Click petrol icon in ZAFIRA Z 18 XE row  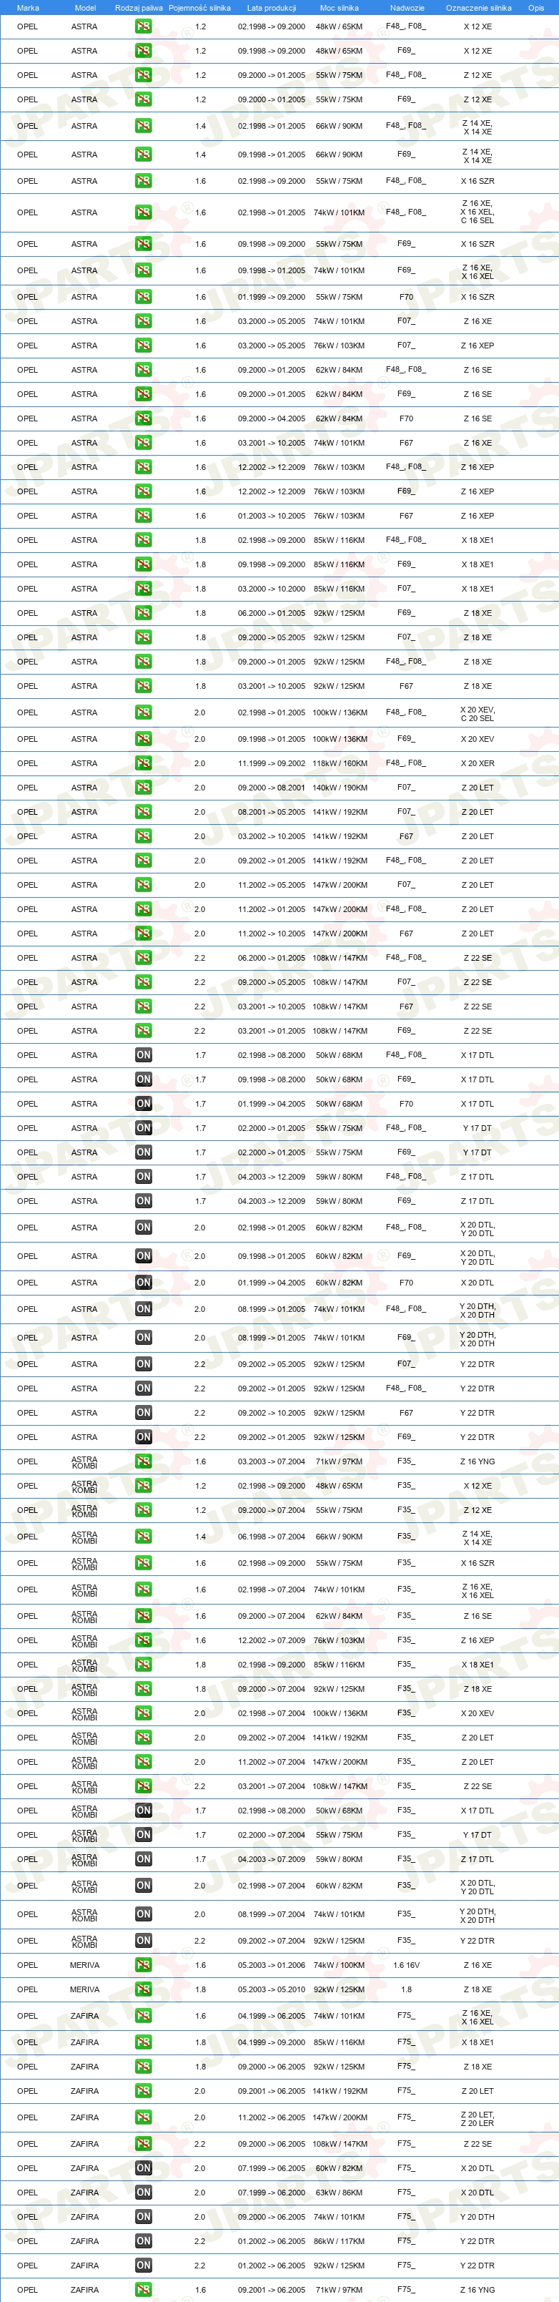click(x=143, y=2066)
